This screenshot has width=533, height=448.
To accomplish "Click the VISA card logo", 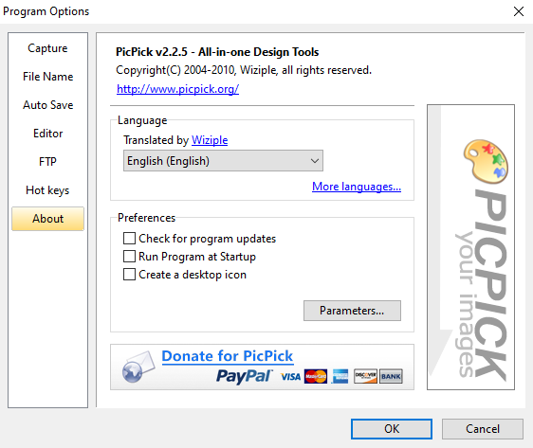I will point(290,377).
